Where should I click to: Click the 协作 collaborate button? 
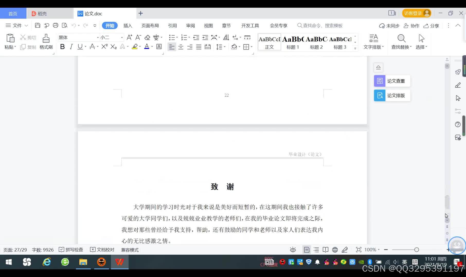[411, 26]
